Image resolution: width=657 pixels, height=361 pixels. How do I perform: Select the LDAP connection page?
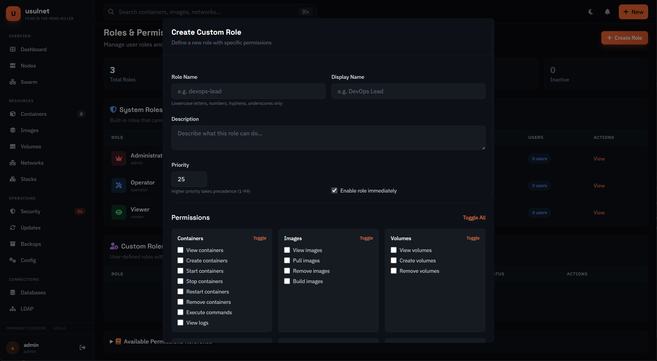[x=27, y=309]
